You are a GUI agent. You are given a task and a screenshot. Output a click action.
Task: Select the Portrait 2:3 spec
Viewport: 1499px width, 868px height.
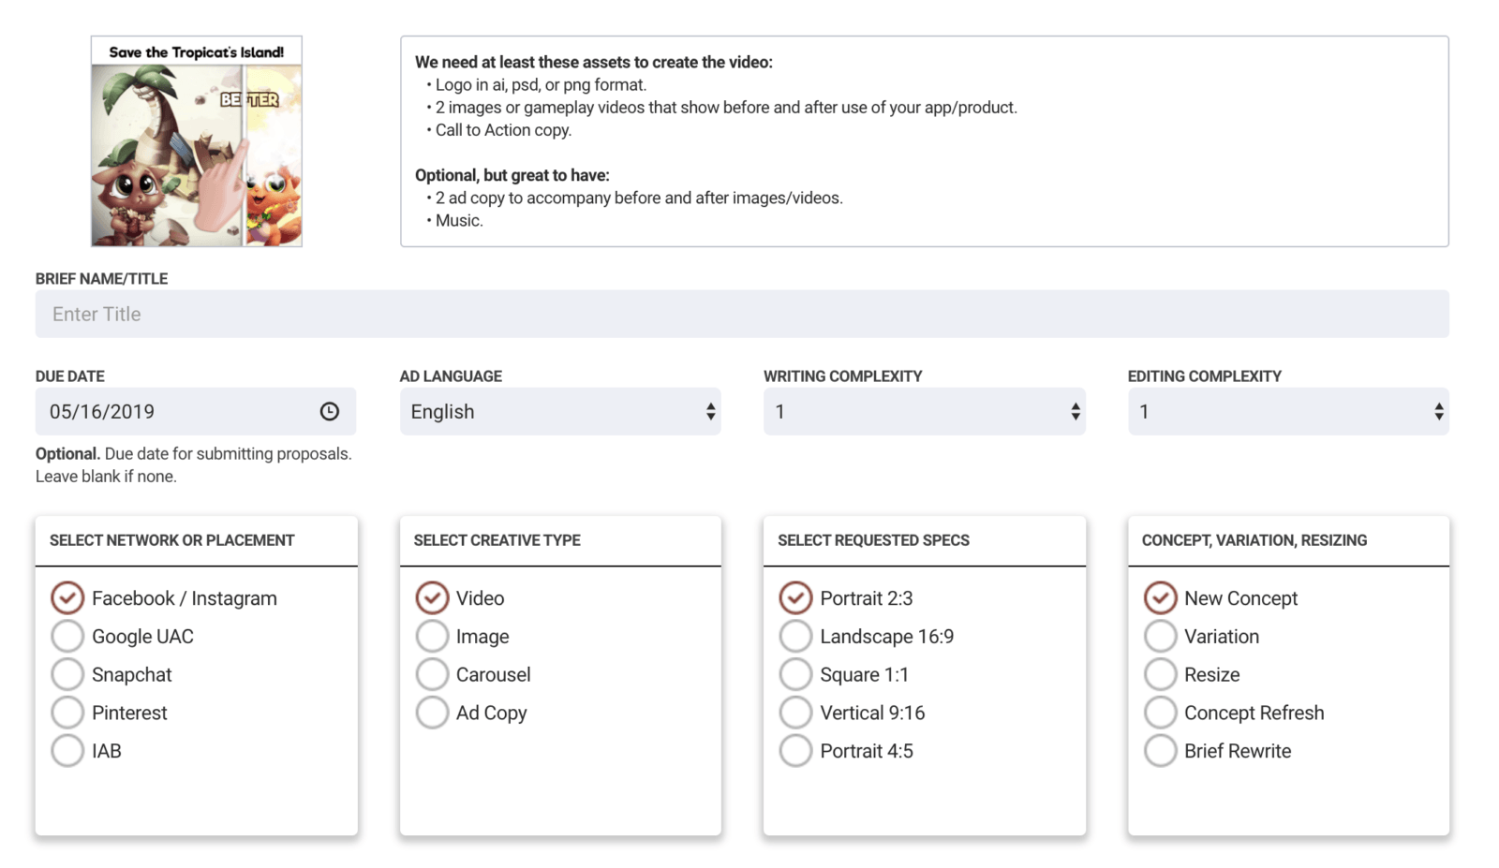coord(795,597)
